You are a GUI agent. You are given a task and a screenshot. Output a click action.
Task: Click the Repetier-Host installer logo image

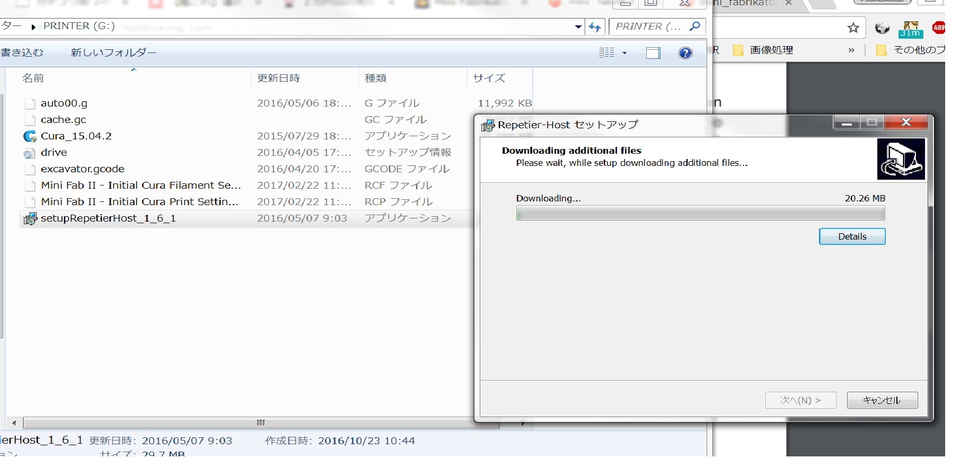coord(901,160)
